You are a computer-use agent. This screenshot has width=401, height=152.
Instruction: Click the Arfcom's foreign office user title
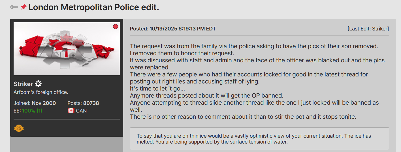(x=41, y=92)
